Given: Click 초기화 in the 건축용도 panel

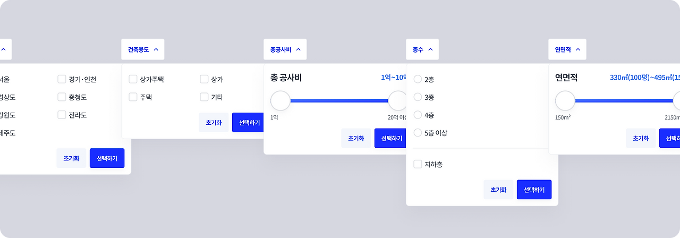Looking at the screenshot, I should pyautogui.click(x=214, y=122).
